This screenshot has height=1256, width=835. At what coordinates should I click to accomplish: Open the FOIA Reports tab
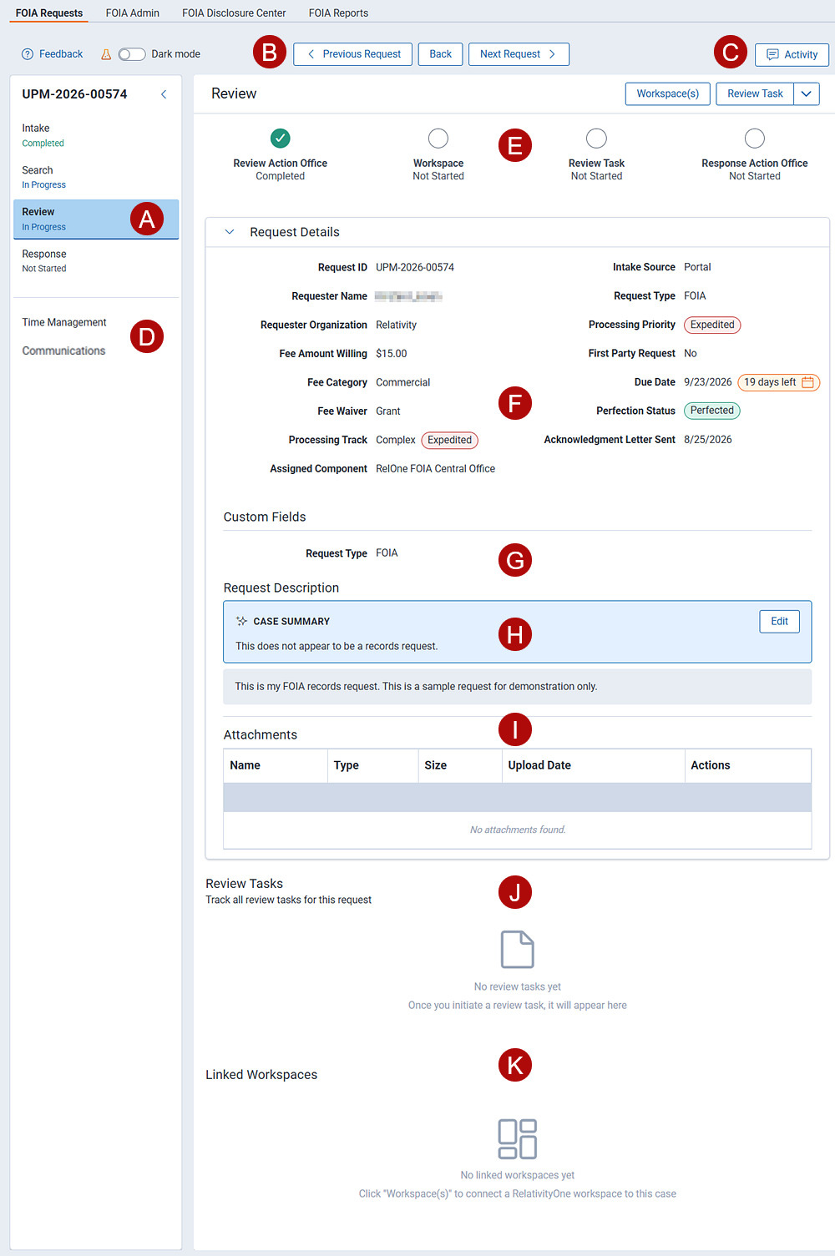pyautogui.click(x=338, y=13)
